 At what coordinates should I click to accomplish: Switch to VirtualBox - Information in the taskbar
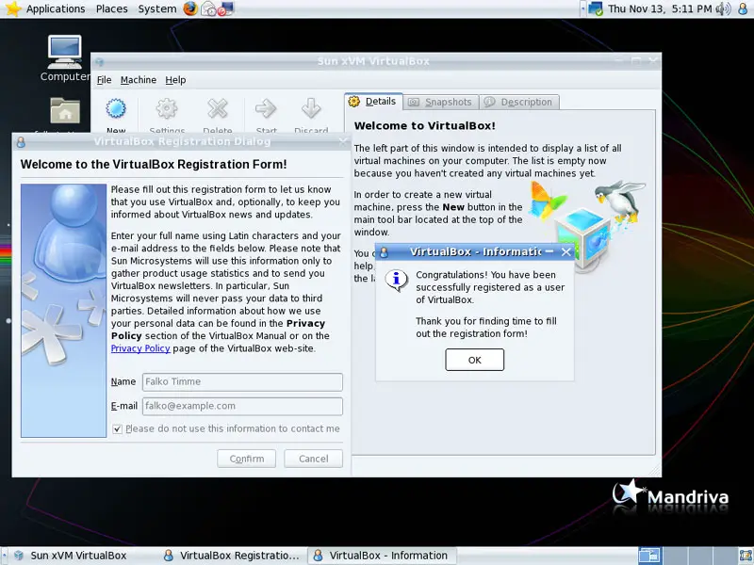382,556
